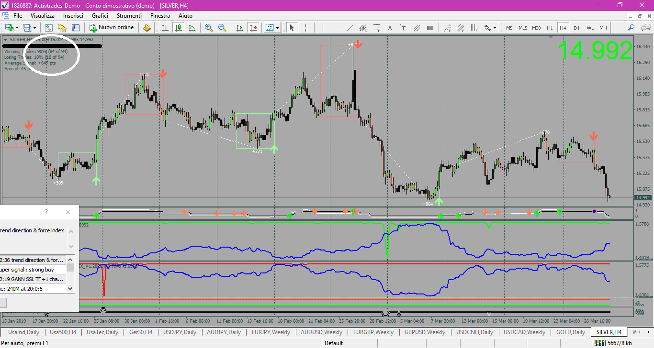Select the Fibonacci time zones tool
This screenshot has width=654, height=348.
[x=474, y=28]
